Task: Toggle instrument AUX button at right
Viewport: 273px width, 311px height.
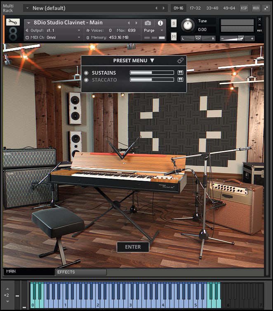Action: tap(259, 31)
